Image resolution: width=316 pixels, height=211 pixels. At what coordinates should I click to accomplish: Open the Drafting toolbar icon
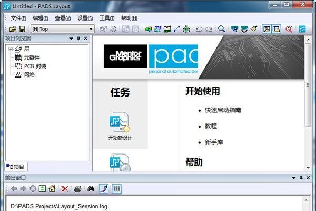click(149, 29)
